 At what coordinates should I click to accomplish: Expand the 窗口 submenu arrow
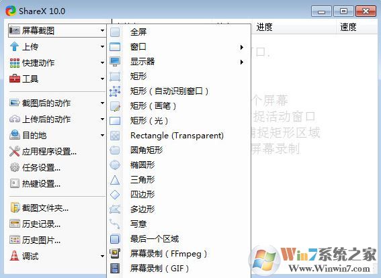point(241,47)
